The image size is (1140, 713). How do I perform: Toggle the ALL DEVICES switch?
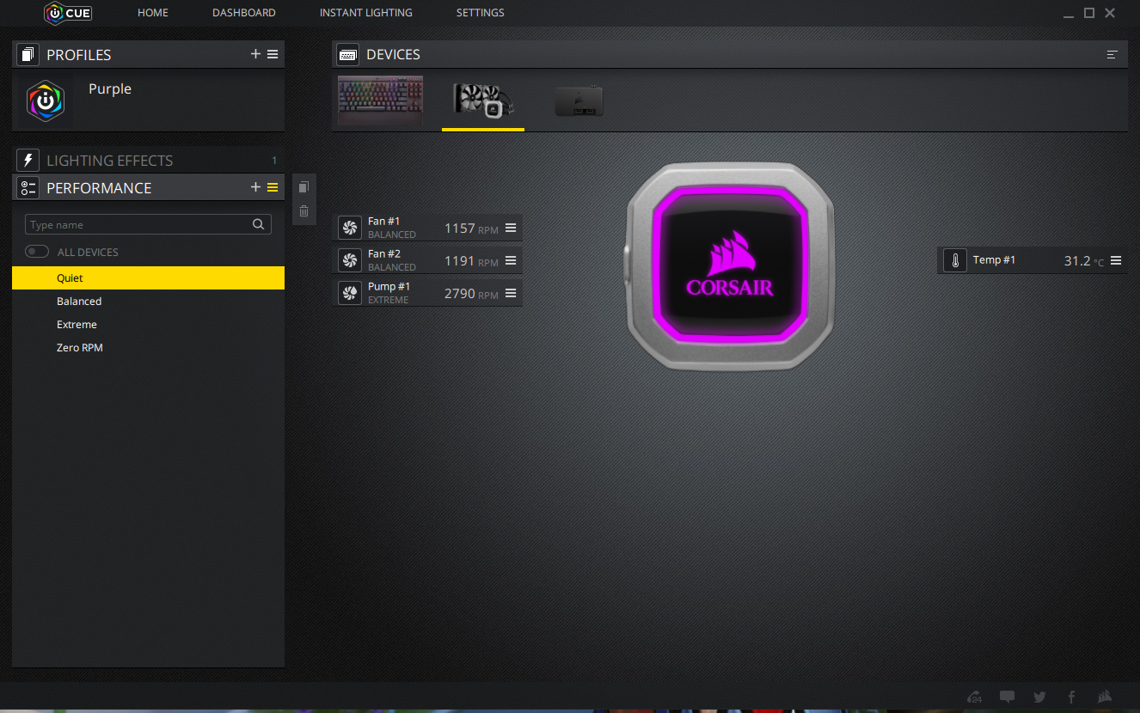tap(37, 252)
